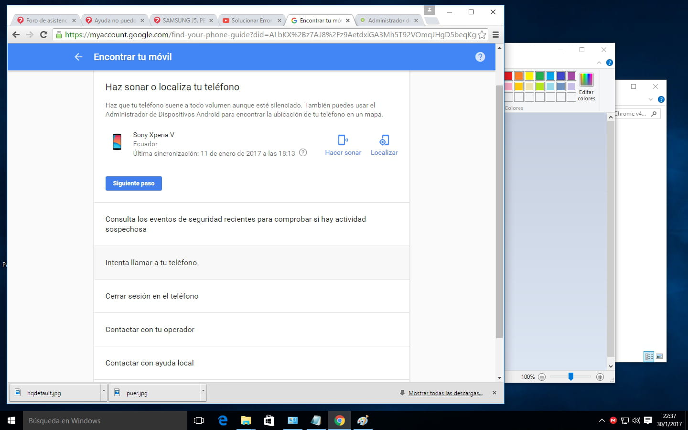Open a new Chrome tab
688x430 pixels.
(x=431, y=21)
